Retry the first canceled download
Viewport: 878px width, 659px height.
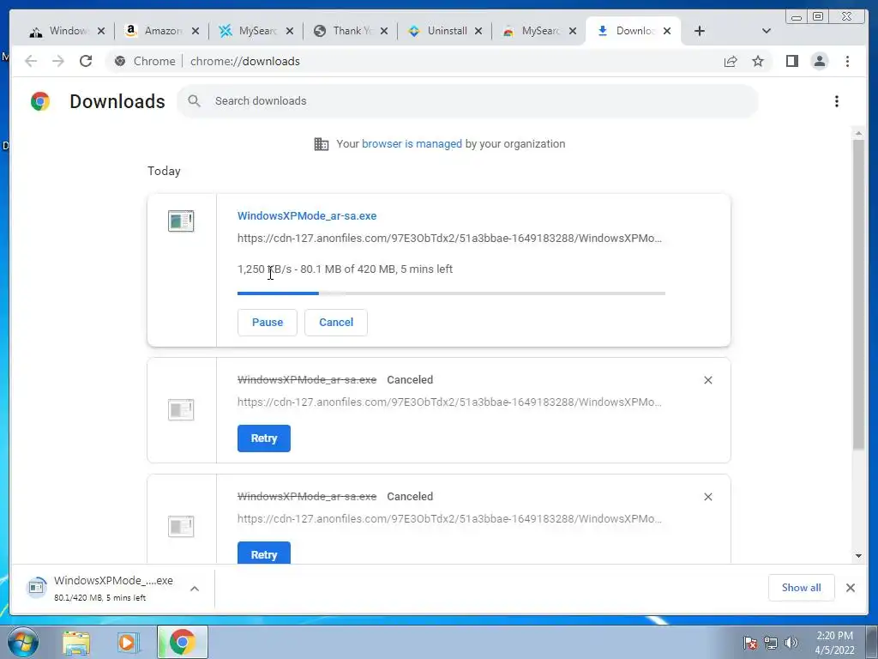pos(264,438)
